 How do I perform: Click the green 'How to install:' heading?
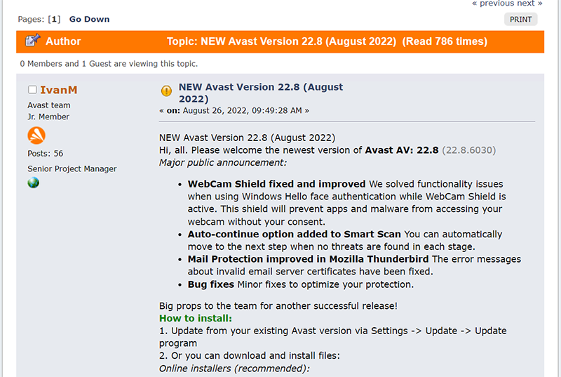[x=196, y=318]
